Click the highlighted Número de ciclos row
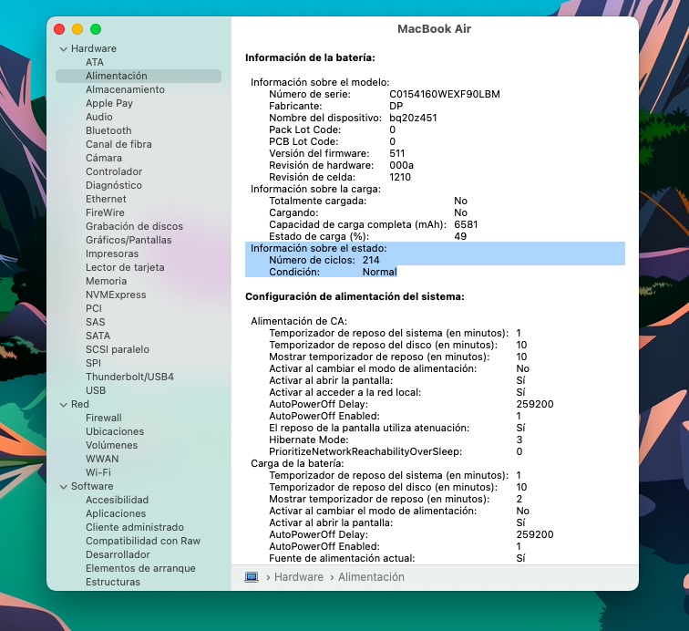The height and width of the screenshot is (631, 689). (324, 260)
